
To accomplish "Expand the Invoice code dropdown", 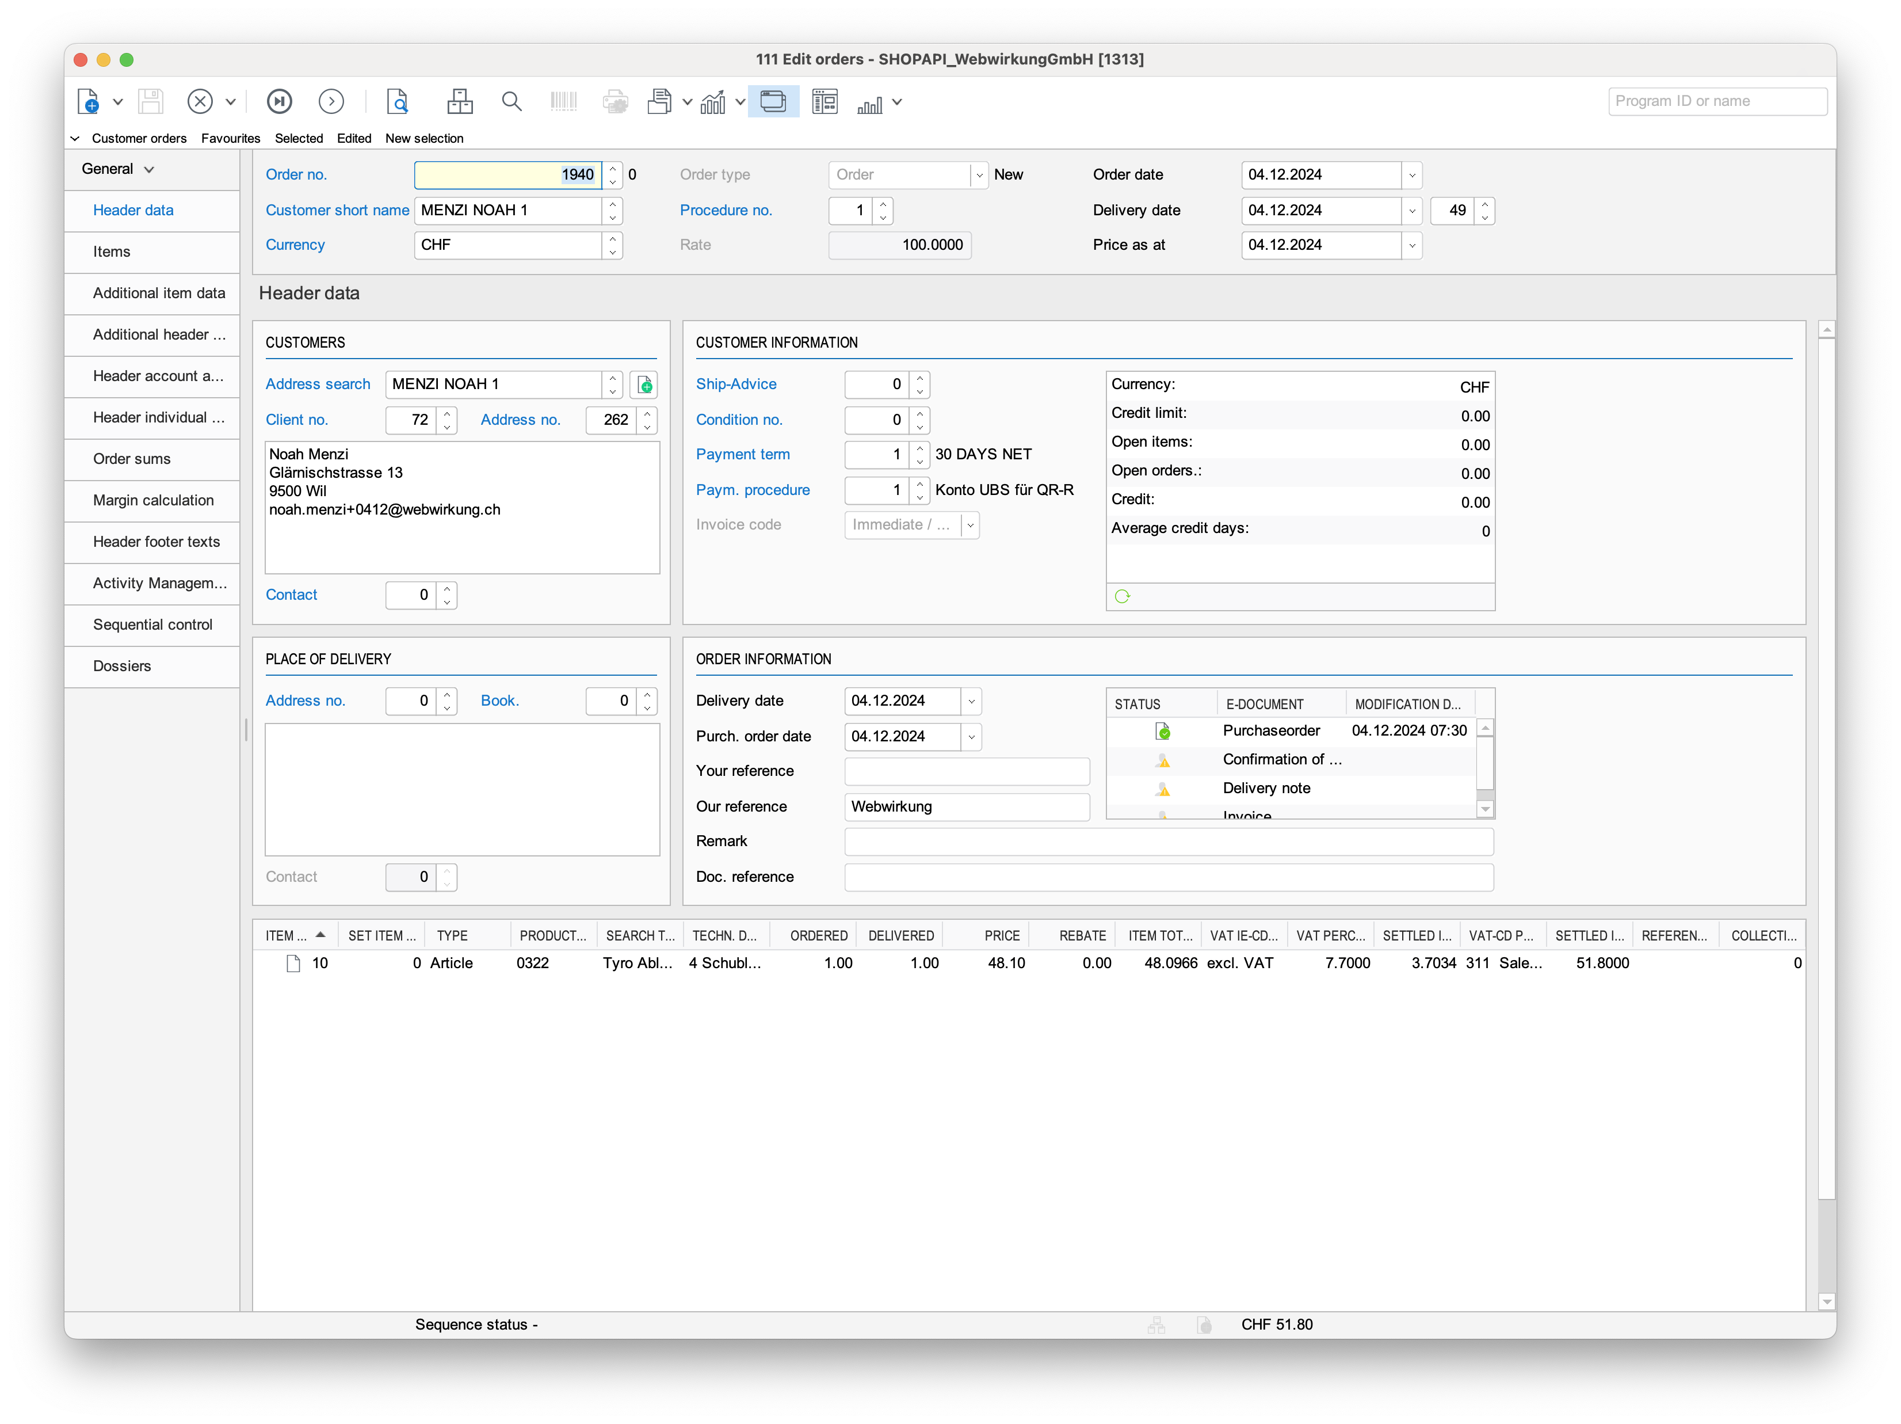I will point(970,526).
